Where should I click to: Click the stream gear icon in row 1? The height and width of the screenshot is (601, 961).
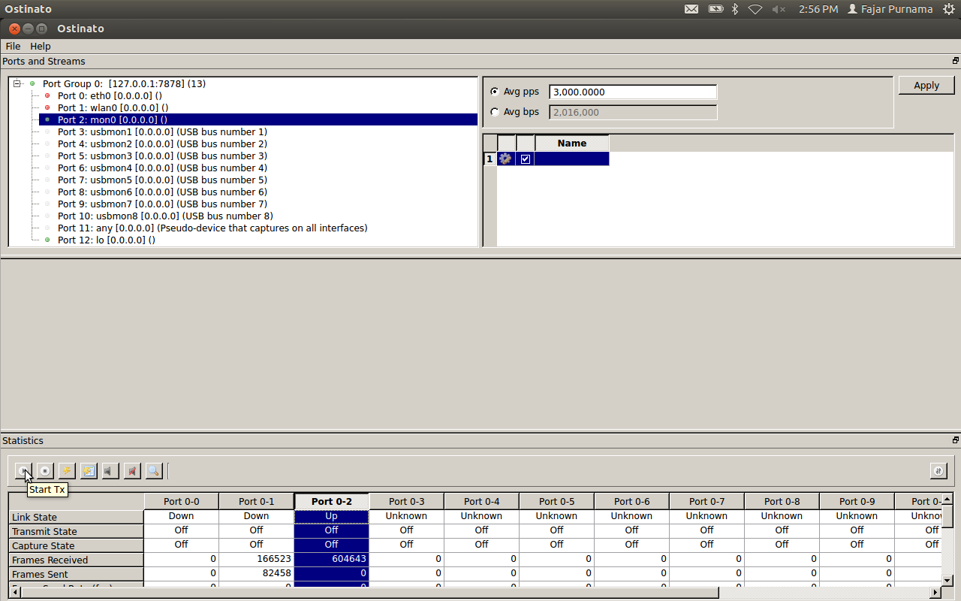coord(505,159)
